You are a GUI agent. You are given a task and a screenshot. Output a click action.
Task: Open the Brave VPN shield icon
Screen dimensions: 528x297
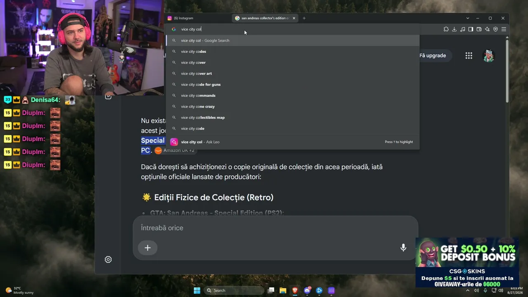[495, 29]
